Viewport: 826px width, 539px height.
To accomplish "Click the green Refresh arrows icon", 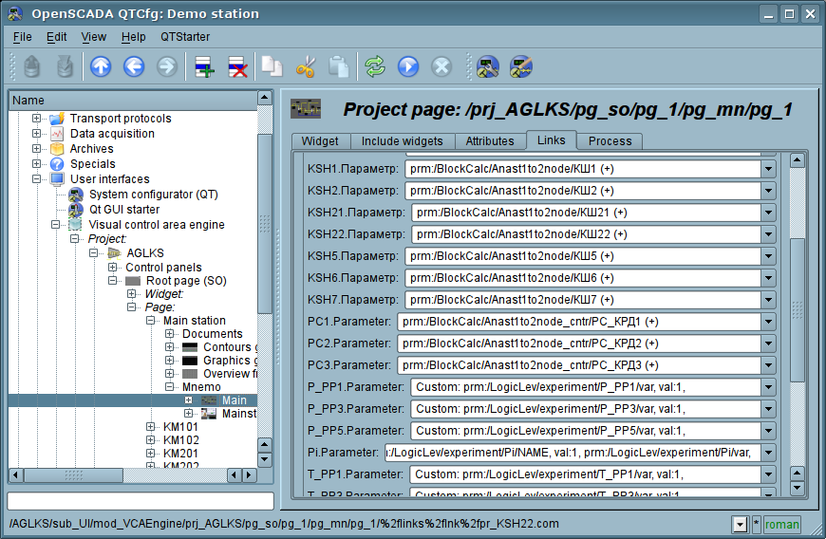I will 375,66.
